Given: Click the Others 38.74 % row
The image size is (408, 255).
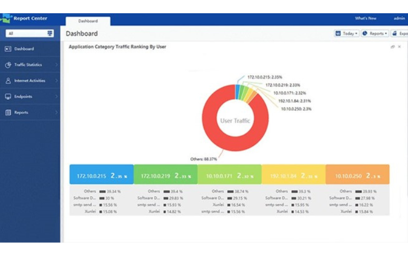Looking at the screenshot, I should coord(230,191).
